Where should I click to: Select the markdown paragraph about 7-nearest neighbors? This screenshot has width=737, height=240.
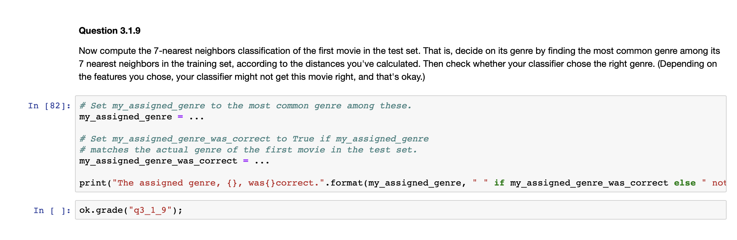pyautogui.click(x=237, y=64)
